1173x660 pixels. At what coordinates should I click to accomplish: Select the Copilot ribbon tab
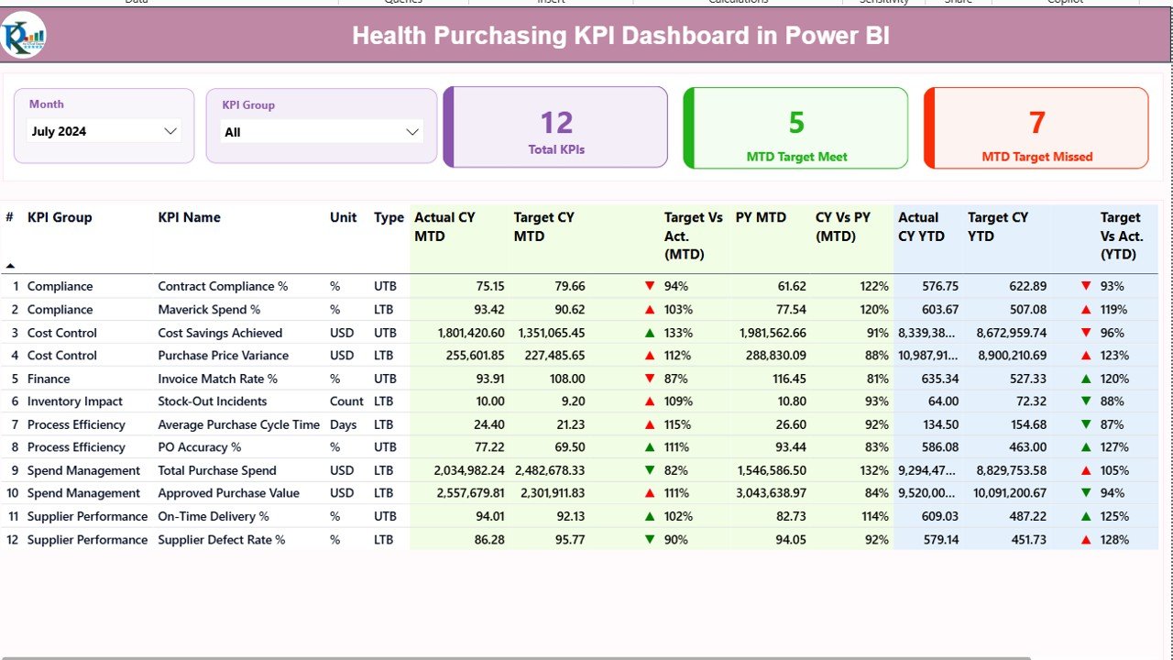(x=1064, y=3)
